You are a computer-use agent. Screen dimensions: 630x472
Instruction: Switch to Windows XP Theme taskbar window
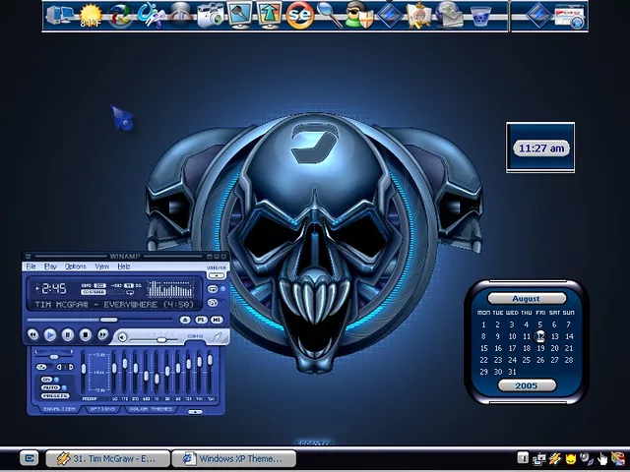click(x=234, y=458)
